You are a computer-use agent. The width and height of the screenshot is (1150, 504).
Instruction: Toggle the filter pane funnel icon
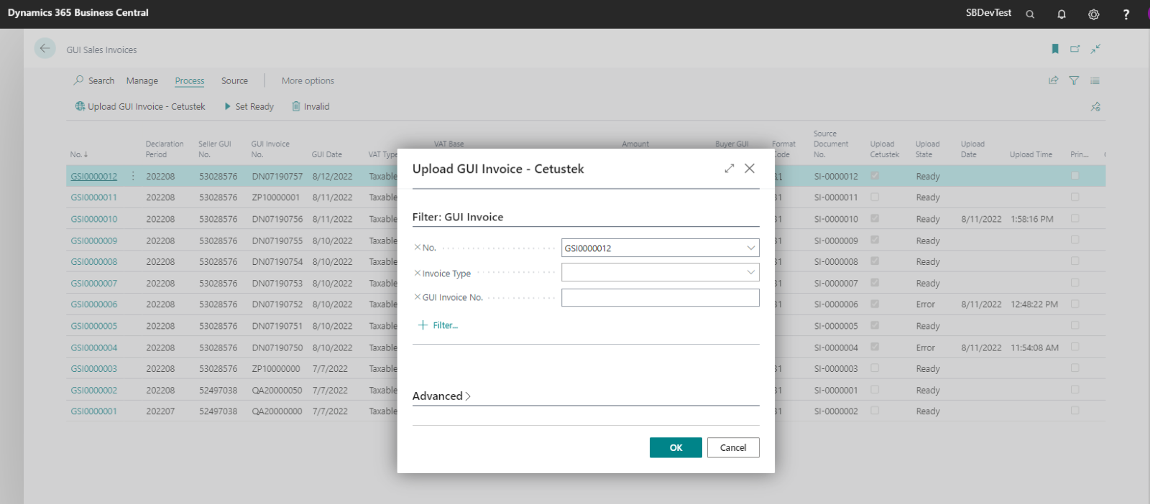coord(1074,80)
